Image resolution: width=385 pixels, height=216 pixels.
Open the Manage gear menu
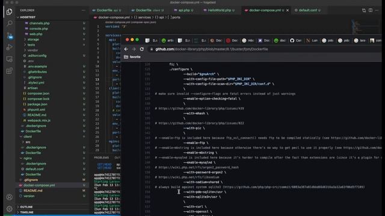click(x=9, y=209)
